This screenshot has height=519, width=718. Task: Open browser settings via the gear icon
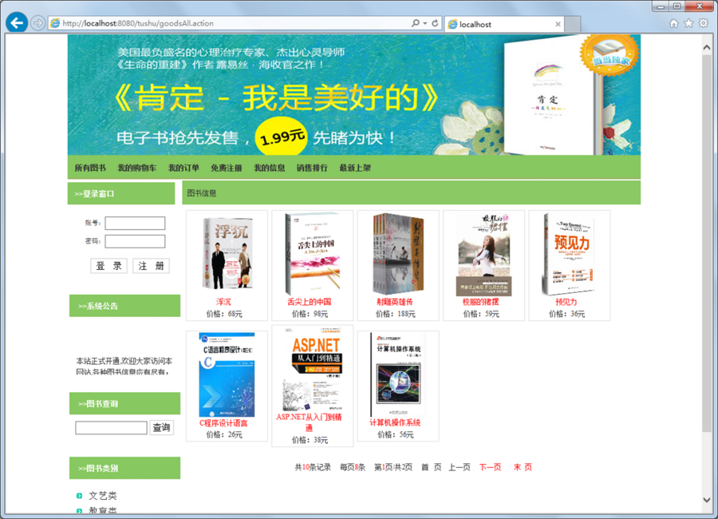704,23
